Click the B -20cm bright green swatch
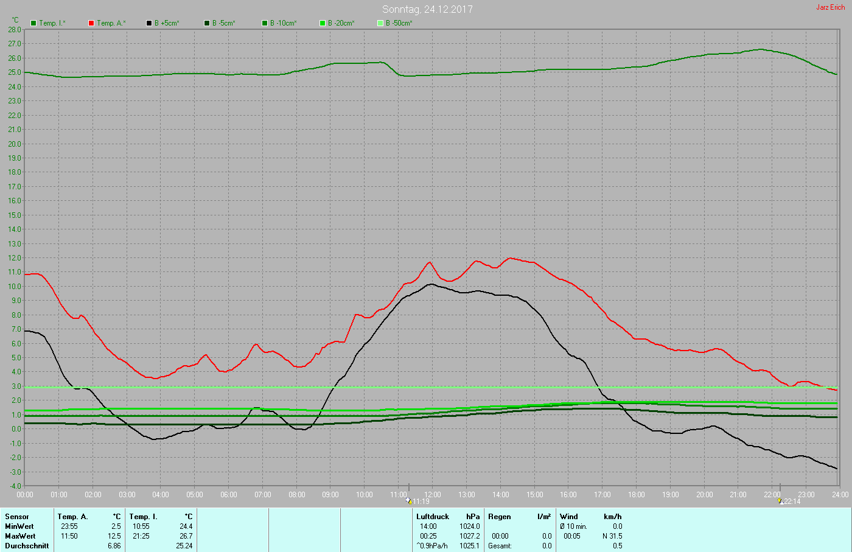Viewport: 852px width, 552px height. coord(323,23)
